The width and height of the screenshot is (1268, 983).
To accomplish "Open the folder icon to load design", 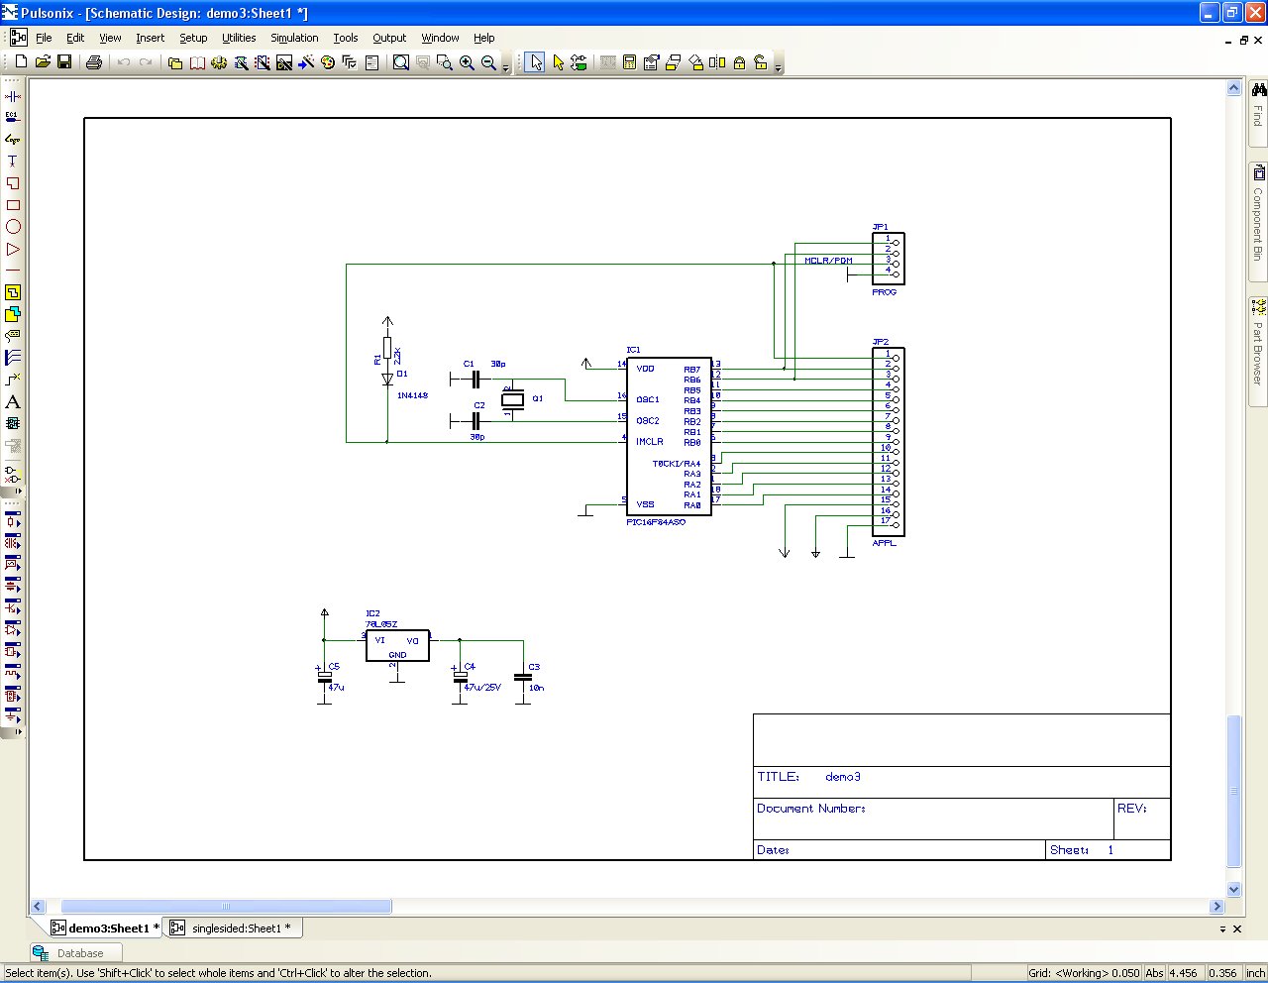I will tap(43, 62).
